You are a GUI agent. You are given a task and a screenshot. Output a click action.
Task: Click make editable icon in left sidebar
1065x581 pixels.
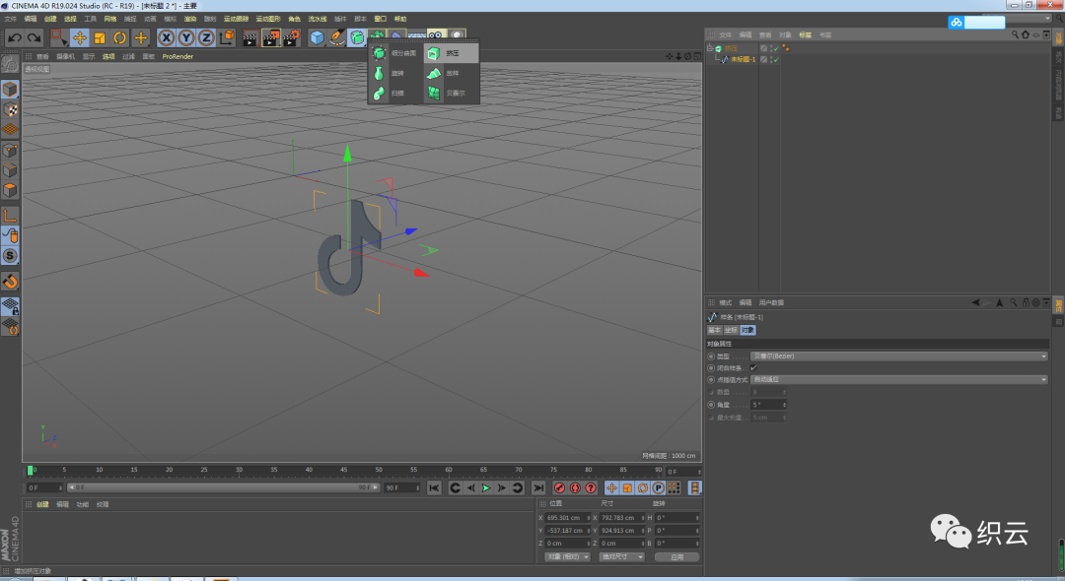(10, 64)
